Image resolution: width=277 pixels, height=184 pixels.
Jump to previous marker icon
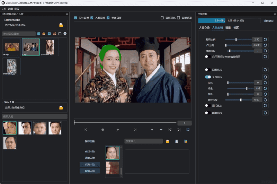point(170,130)
